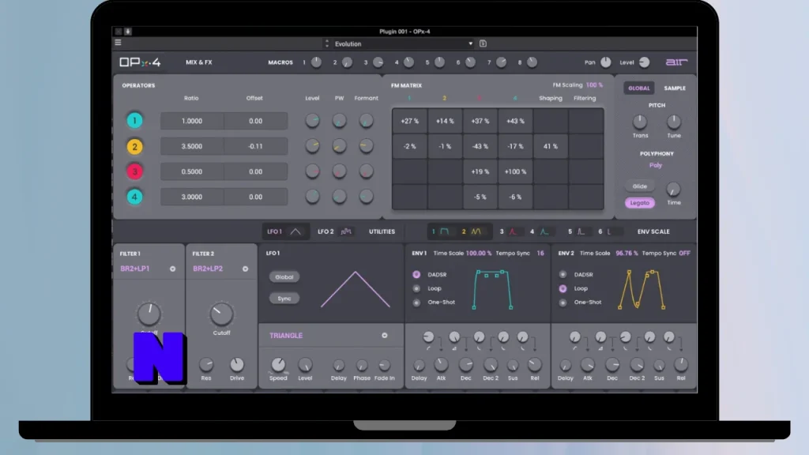Open the TRIANGLE waveform dropdown

pos(329,335)
